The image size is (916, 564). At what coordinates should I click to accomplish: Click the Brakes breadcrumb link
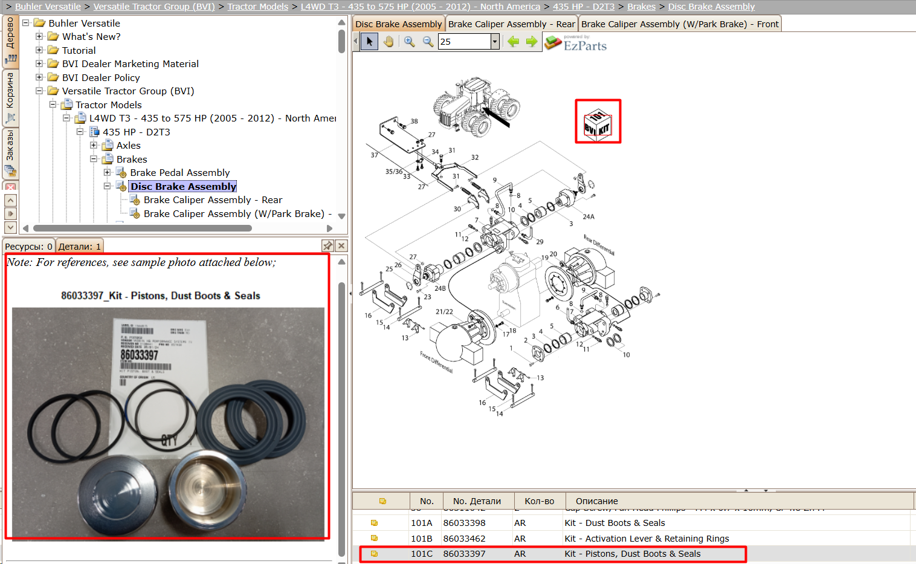641,7
